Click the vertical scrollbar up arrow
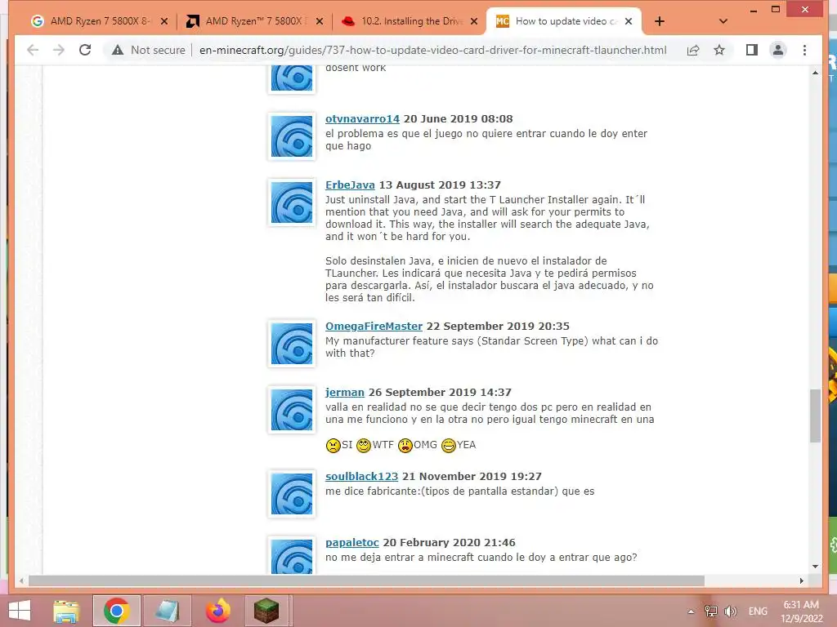 [815, 73]
